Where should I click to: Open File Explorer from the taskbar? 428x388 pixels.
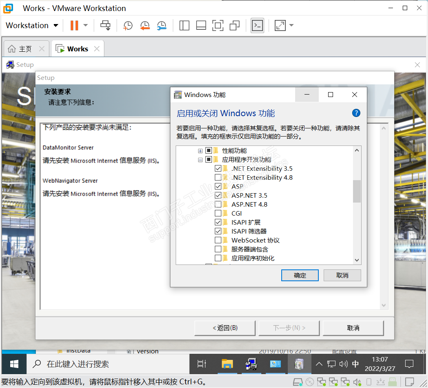(227, 364)
